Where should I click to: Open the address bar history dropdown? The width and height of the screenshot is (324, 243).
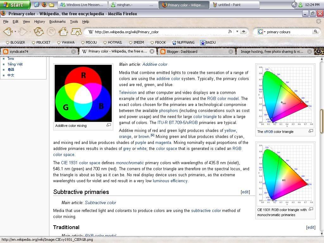pos(237,32)
